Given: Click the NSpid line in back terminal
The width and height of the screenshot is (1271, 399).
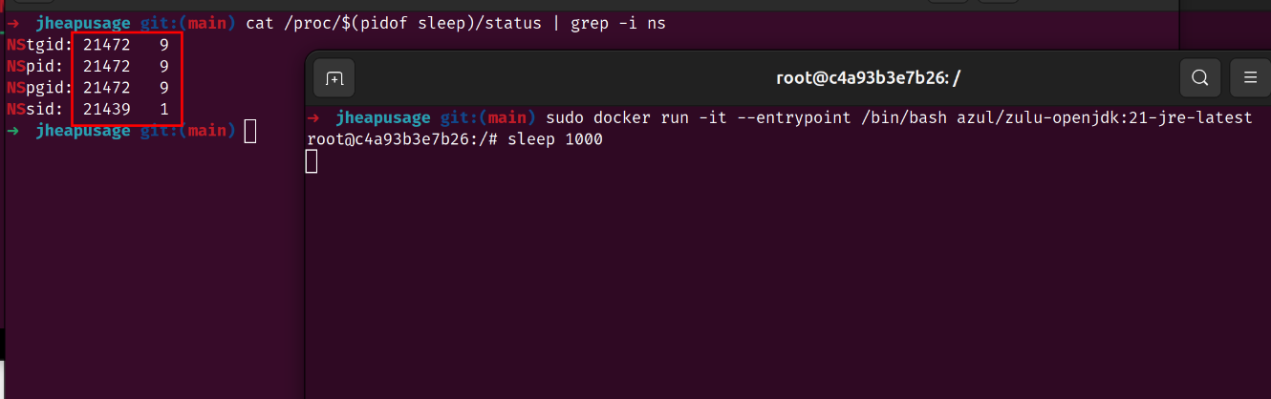Looking at the screenshot, I should [88, 67].
